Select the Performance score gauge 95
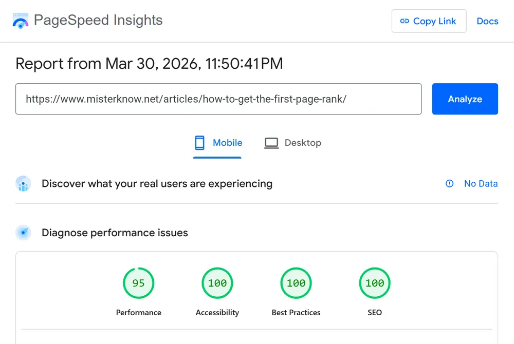This screenshot has height=344, width=514. [x=138, y=283]
